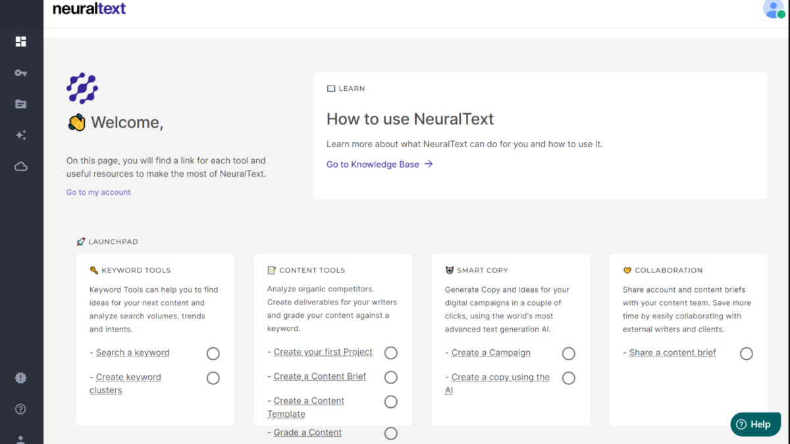Open the folder icon in the sidebar
Image resolution: width=790 pixels, height=444 pixels.
pyautogui.click(x=21, y=104)
